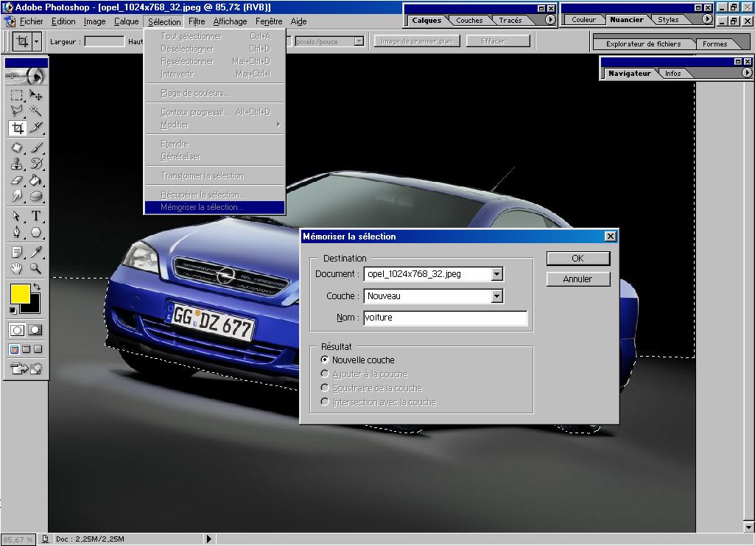Open the Filtre menu
Viewport: 755px width, 546px height.
pyautogui.click(x=197, y=21)
